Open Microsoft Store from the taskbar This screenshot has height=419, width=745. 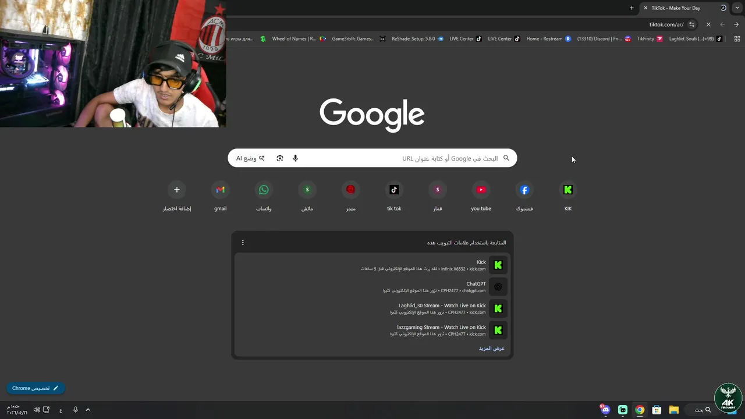coord(657,410)
